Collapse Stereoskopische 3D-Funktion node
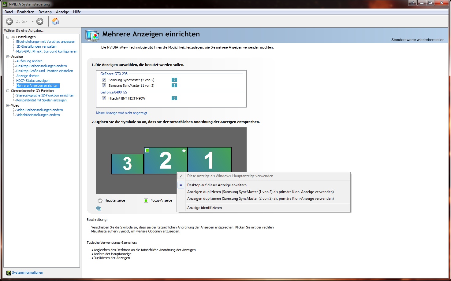The image size is (451, 281). 8,91
